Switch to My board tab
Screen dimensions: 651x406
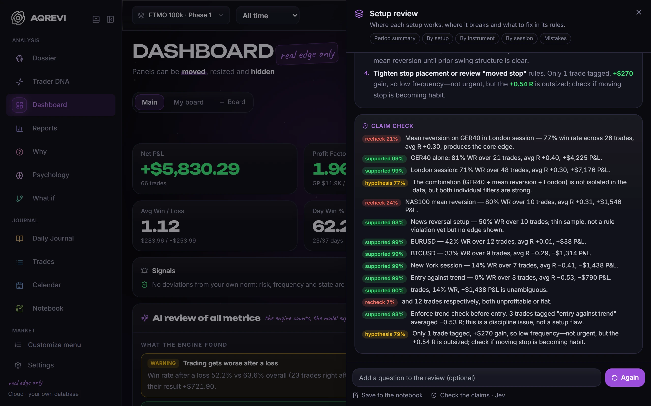coord(189,102)
